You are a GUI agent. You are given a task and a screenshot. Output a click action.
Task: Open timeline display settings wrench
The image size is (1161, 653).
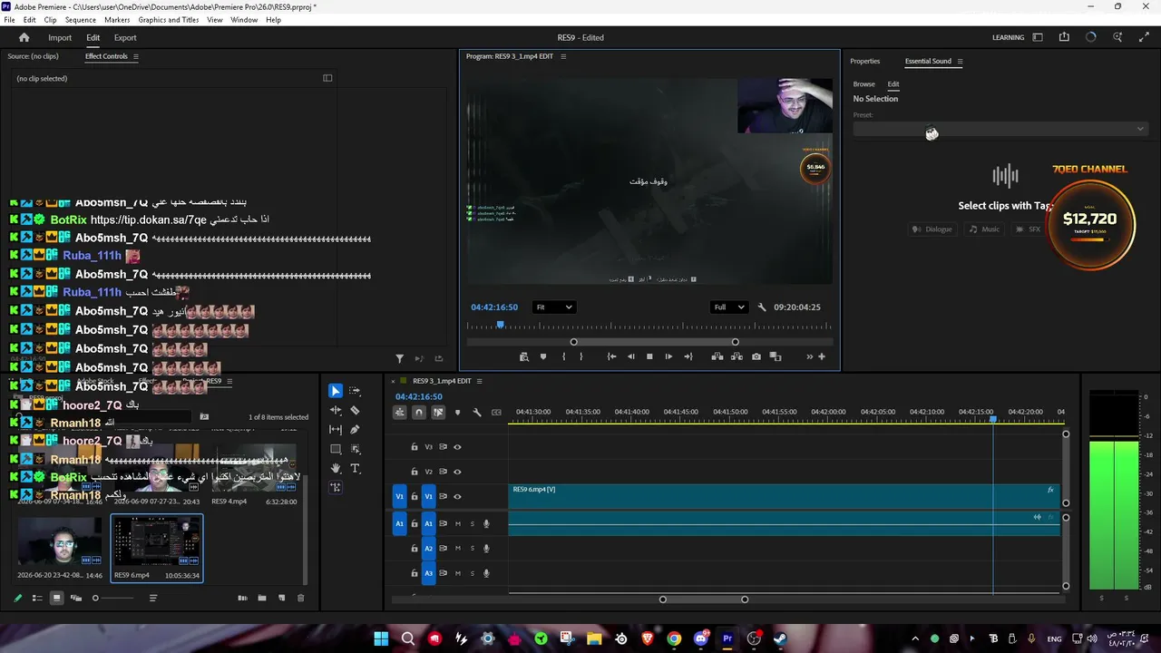[x=477, y=413]
